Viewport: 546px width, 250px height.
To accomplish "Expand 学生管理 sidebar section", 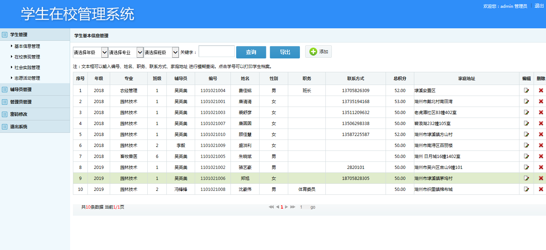I will [35, 35].
